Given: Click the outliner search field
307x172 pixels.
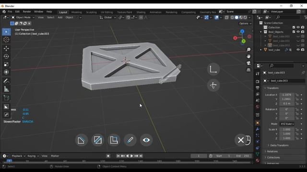Looking at the screenshot, I should (x=288, y=18).
